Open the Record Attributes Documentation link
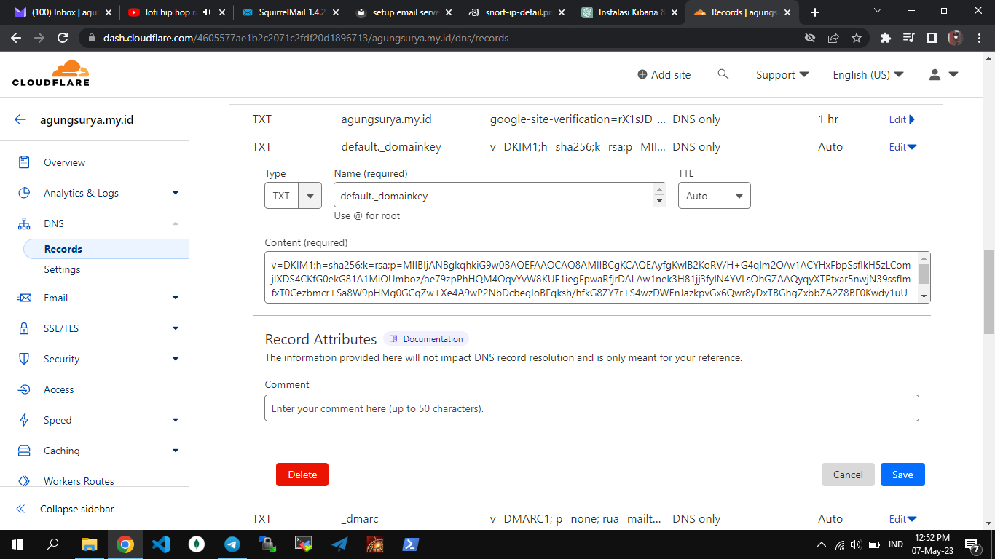 click(x=427, y=339)
